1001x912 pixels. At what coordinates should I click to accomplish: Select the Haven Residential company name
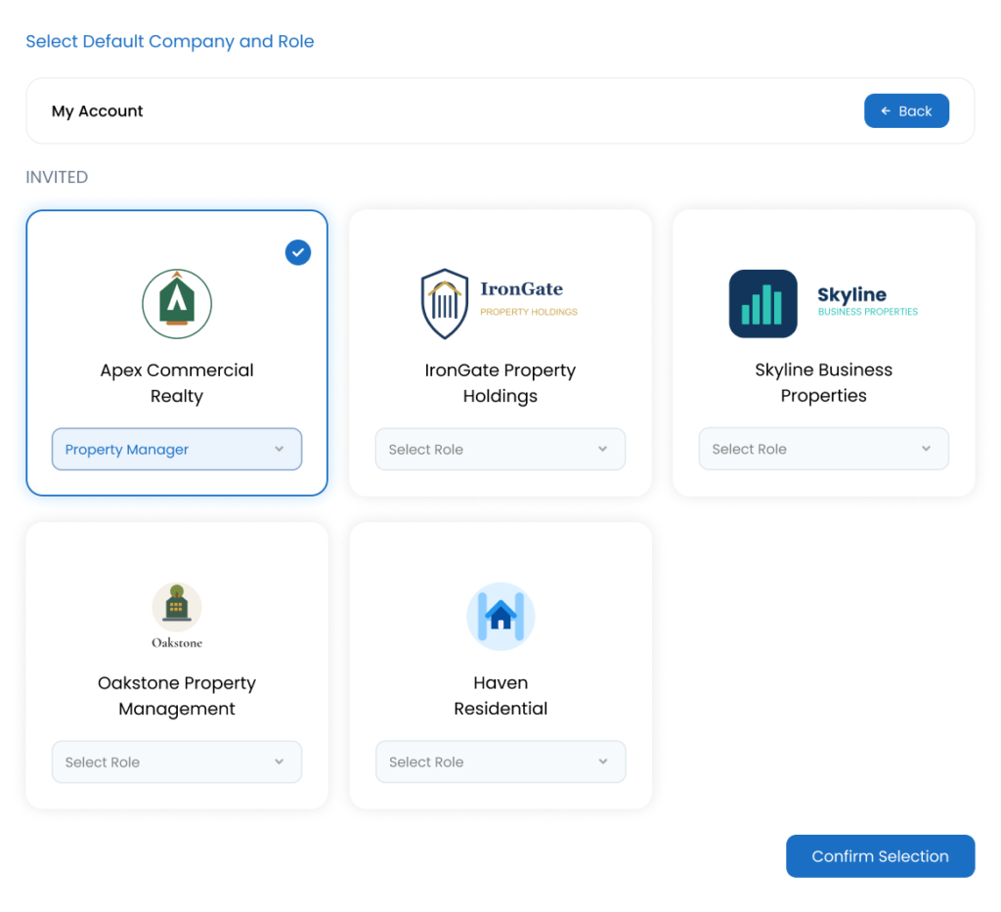pyautogui.click(x=500, y=696)
